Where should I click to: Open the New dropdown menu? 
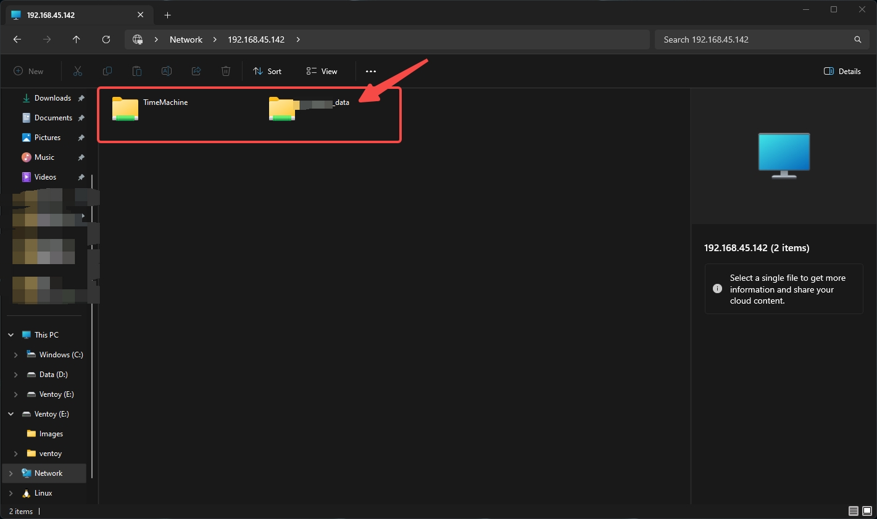28,72
